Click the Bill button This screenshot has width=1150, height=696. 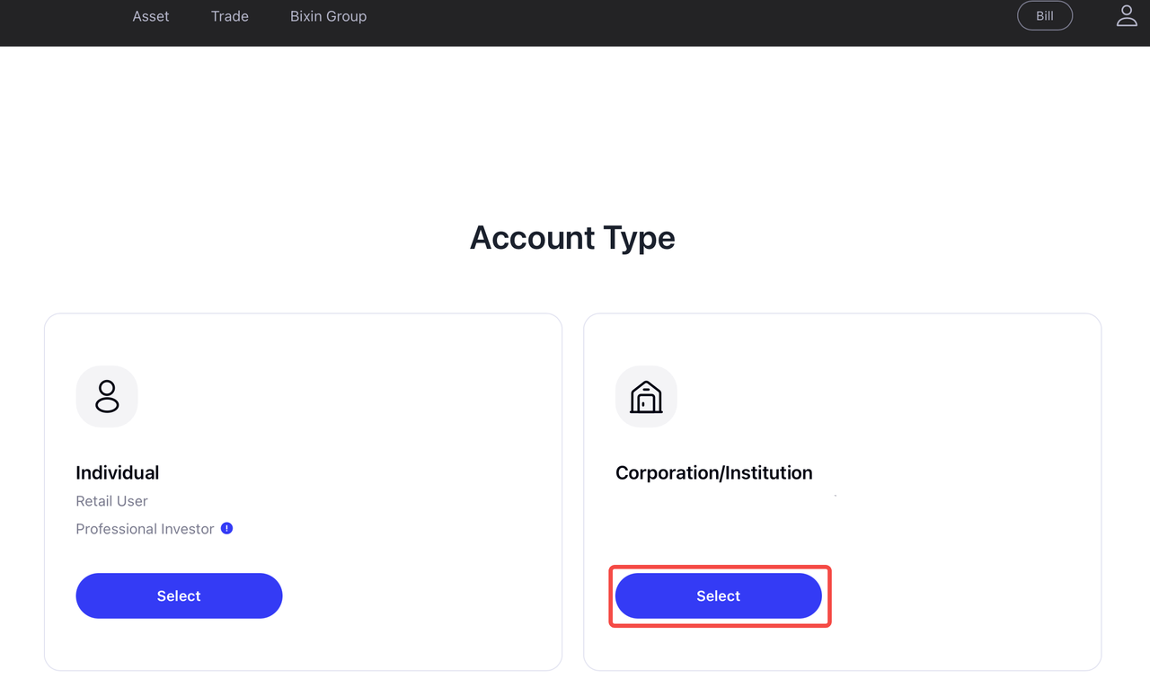tap(1044, 15)
